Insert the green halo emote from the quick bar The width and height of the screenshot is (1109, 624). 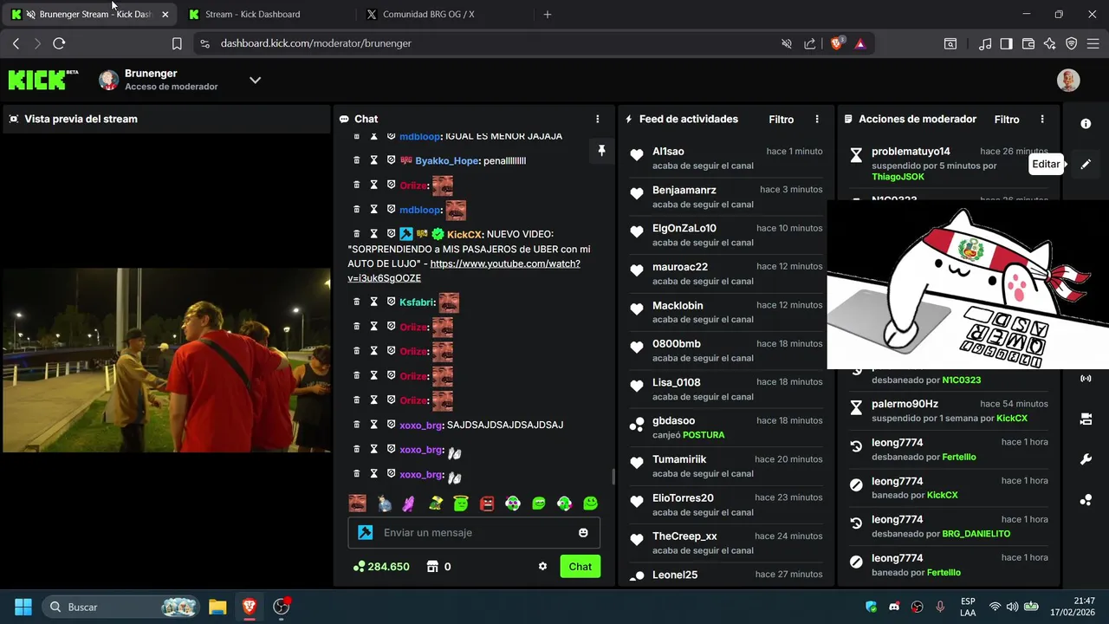coord(461,504)
